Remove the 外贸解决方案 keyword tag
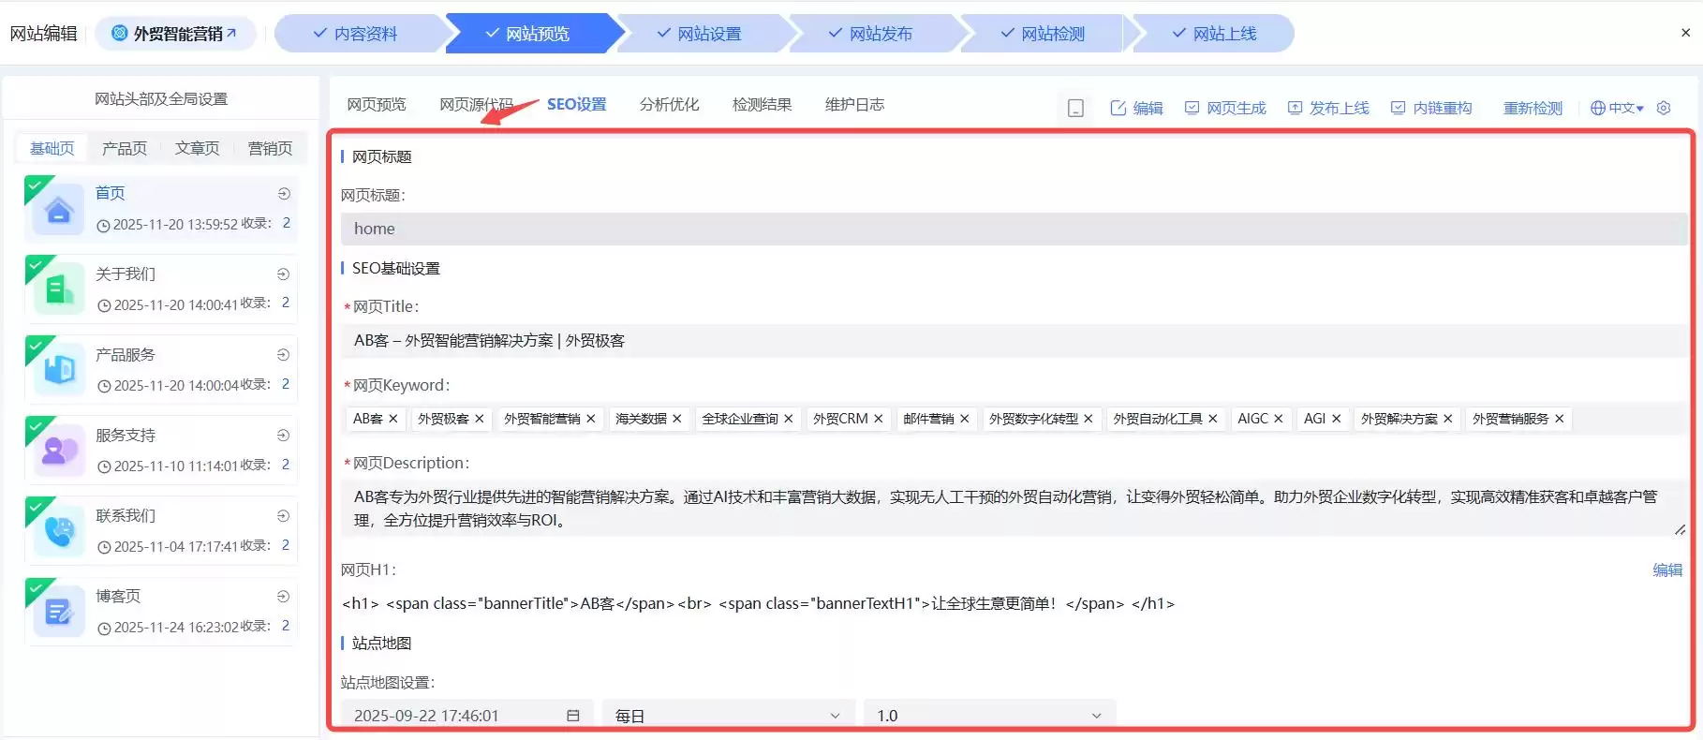The width and height of the screenshot is (1703, 740). (x=1448, y=419)
